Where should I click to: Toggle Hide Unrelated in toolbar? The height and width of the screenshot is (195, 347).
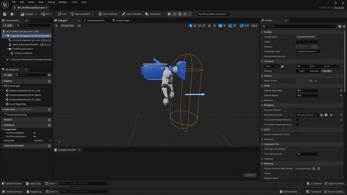coord(80,14)
